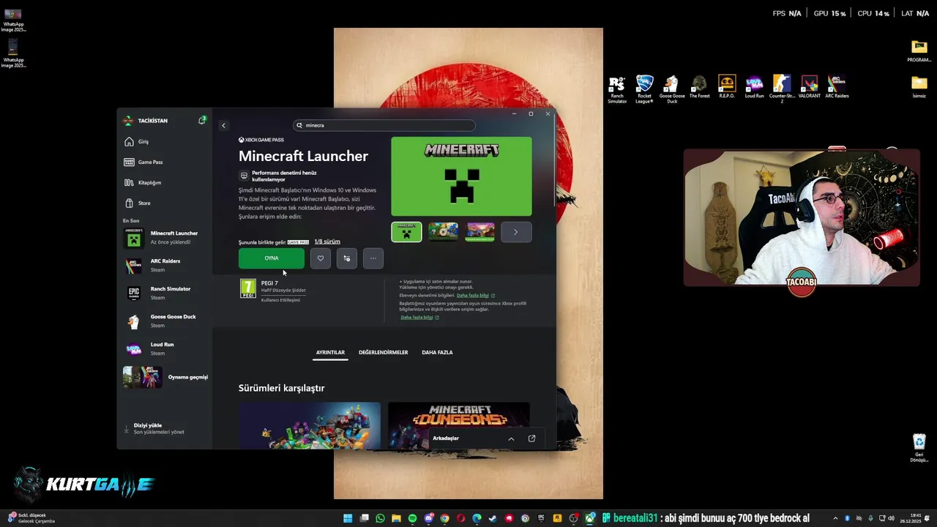The image size is (937, 527).
Task: Select the third screenshot thumbnail
Action: click(480, 232)
